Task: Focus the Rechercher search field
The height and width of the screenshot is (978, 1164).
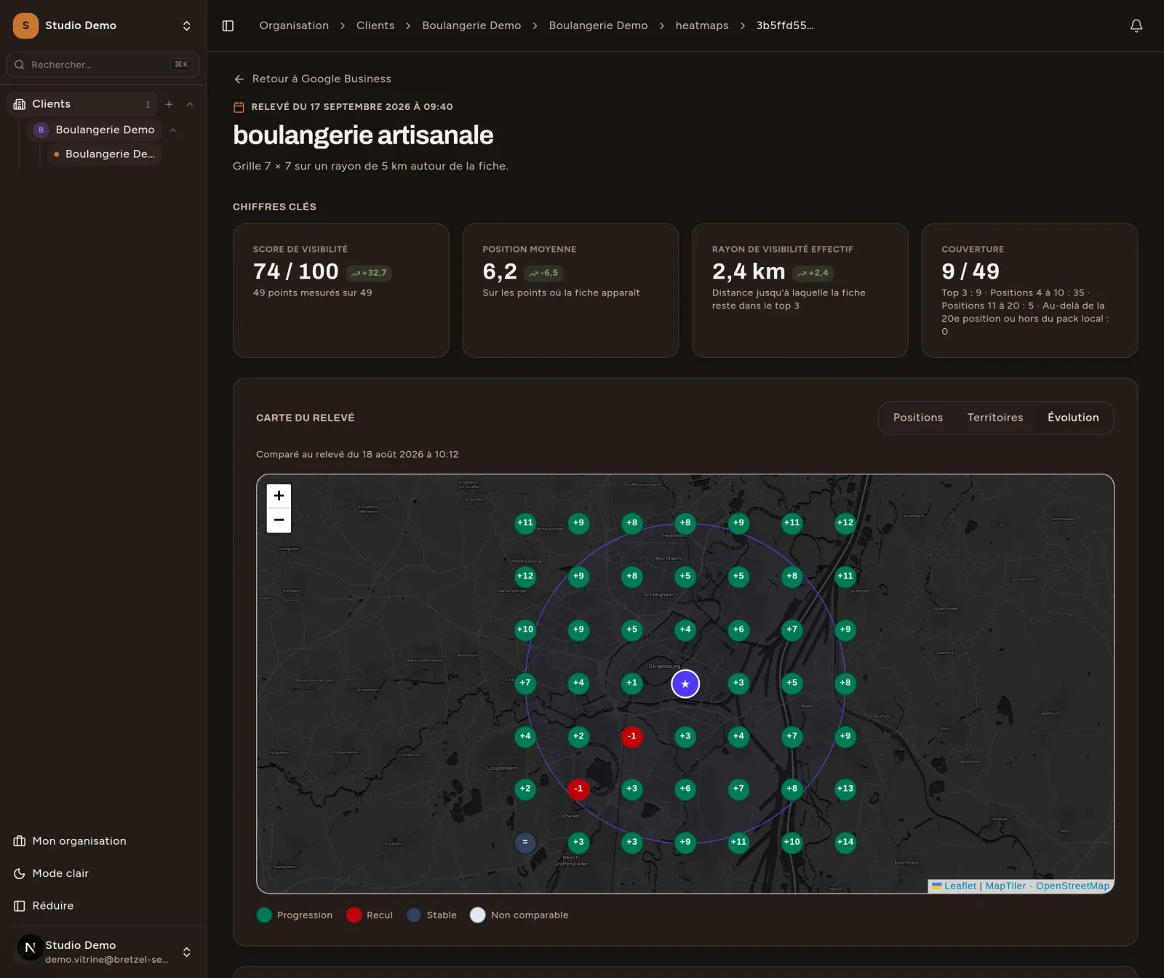Action: [x=103, y=65]
